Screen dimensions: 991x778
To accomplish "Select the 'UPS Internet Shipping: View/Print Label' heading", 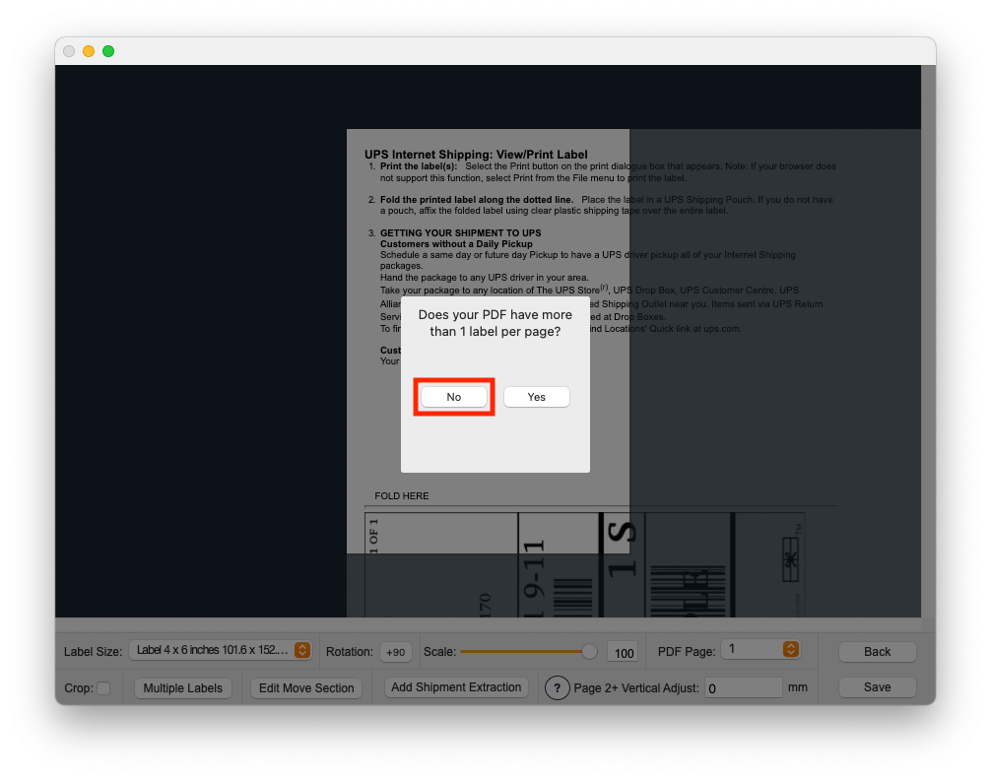I will 476,155.
